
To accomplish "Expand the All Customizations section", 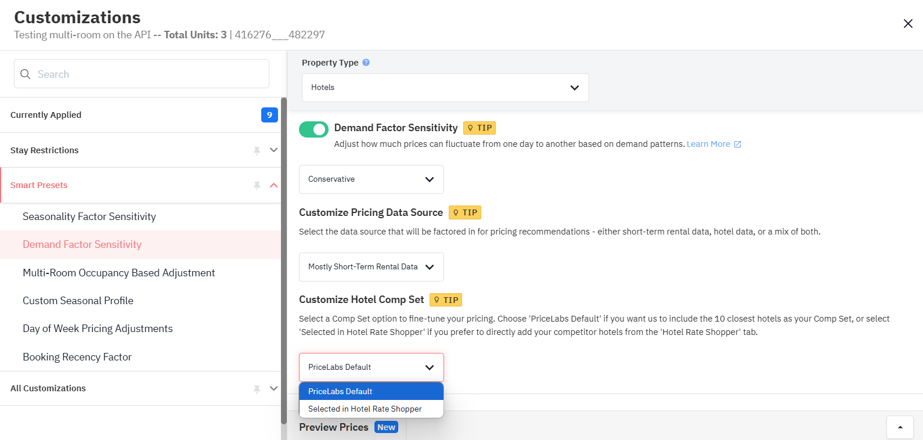I will click(274, 388).
